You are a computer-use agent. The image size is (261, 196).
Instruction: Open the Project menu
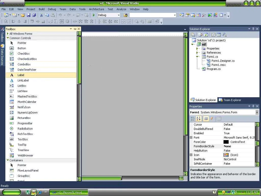31,9
